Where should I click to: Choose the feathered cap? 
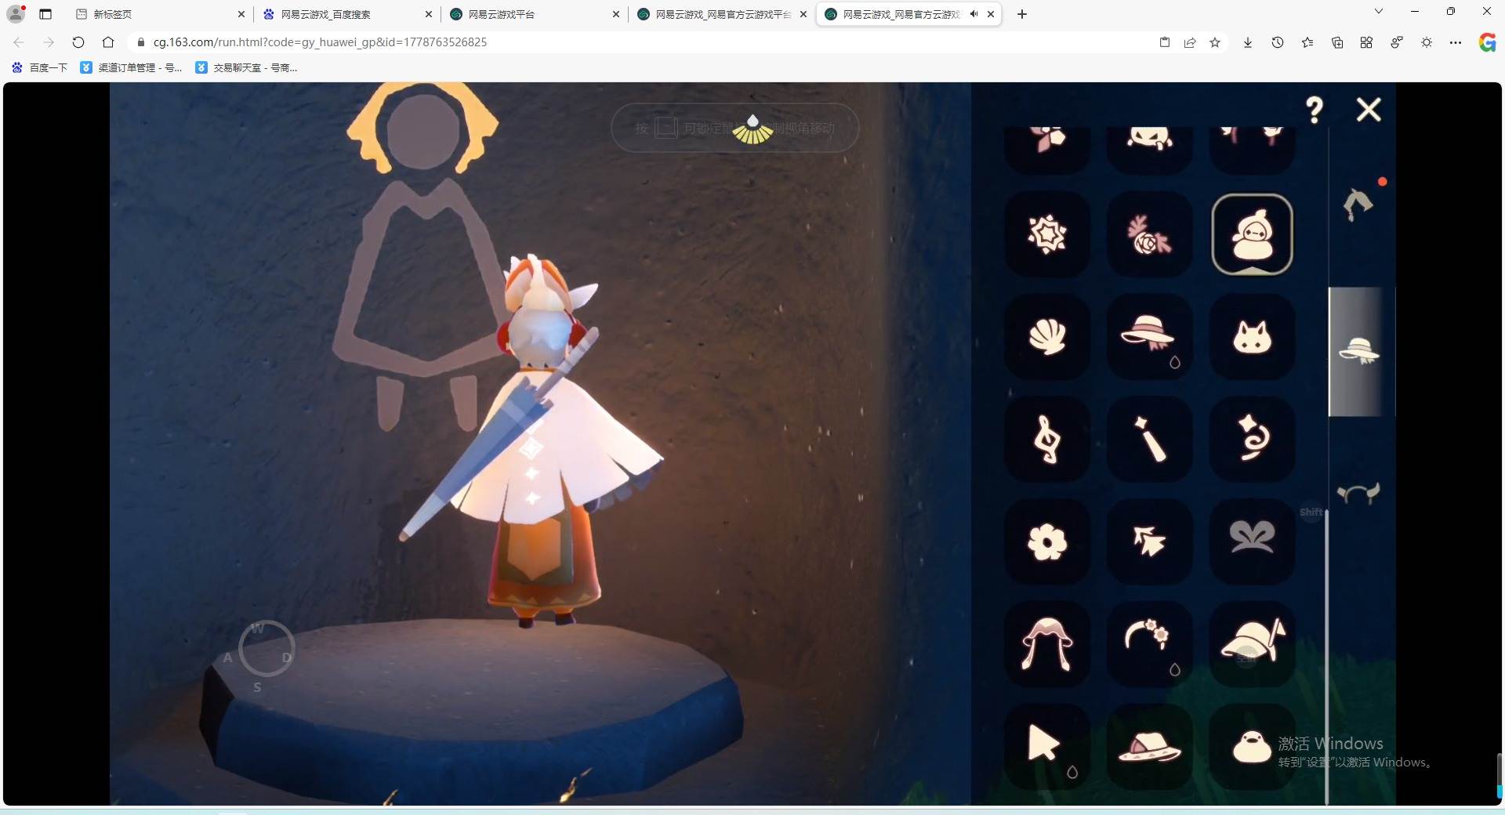[1252, 644]
